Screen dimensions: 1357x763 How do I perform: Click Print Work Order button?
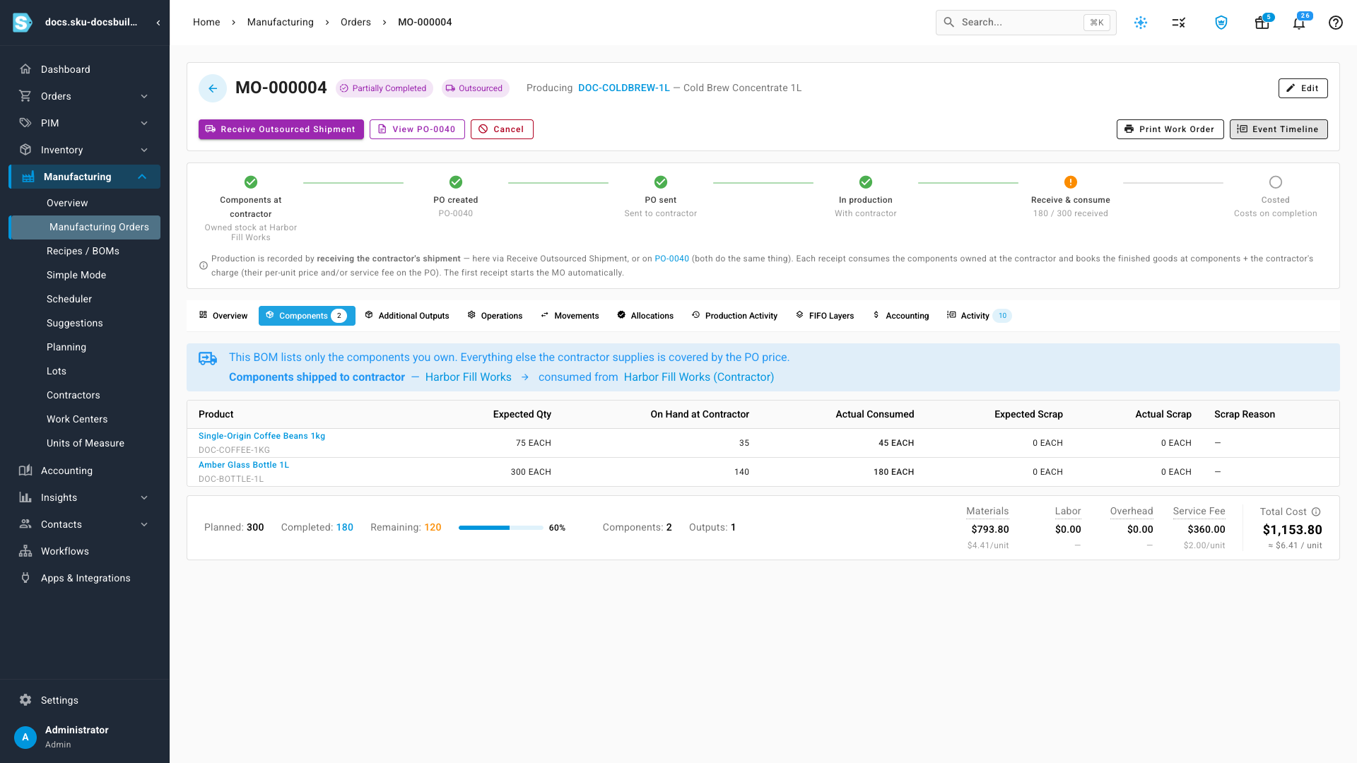tap(1170, 129)
